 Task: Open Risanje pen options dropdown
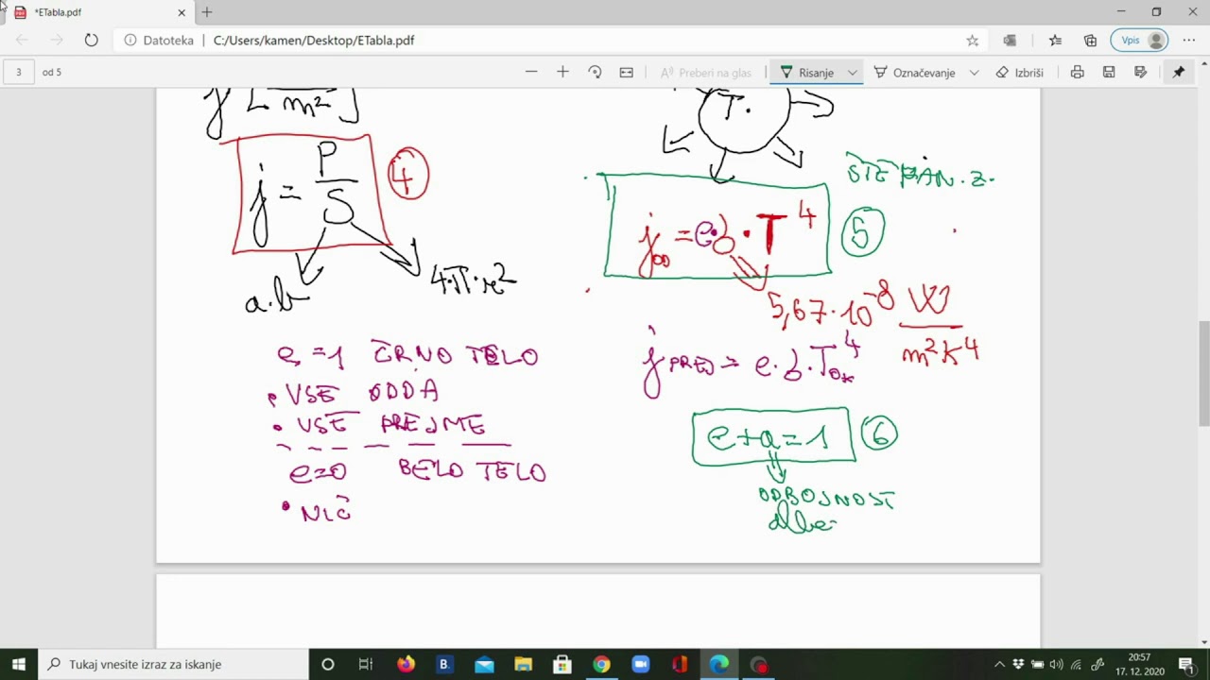pyautogui.click(x=852, y=73)
